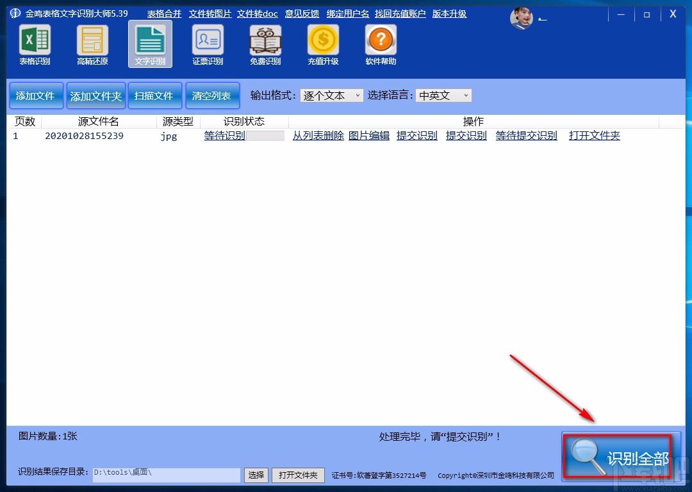The image size is (692, 492).
Task: Open the 高精还原 (High-Precision Restore) mode
Action: (92, 45)
